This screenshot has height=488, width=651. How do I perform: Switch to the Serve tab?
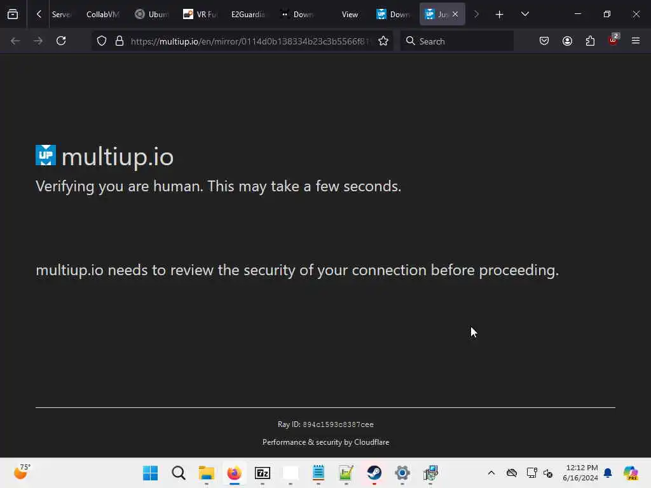click(62, 15)
